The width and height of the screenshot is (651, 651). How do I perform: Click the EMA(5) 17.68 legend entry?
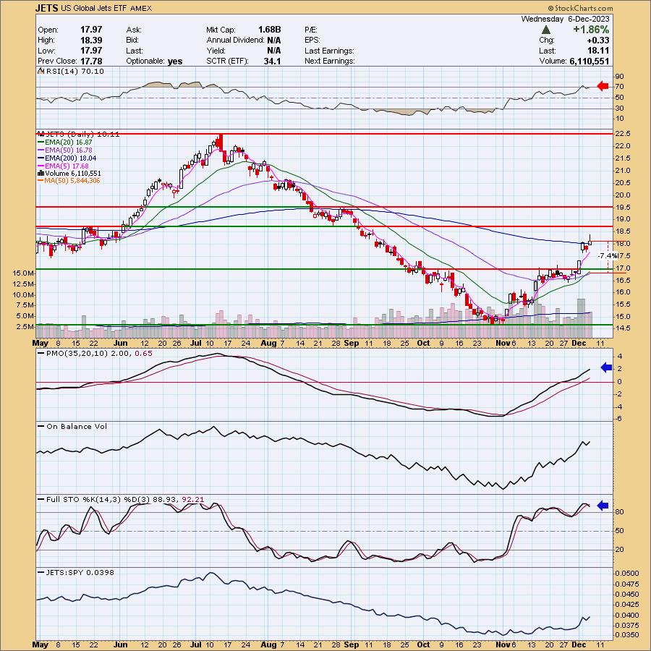click(67, 166)
